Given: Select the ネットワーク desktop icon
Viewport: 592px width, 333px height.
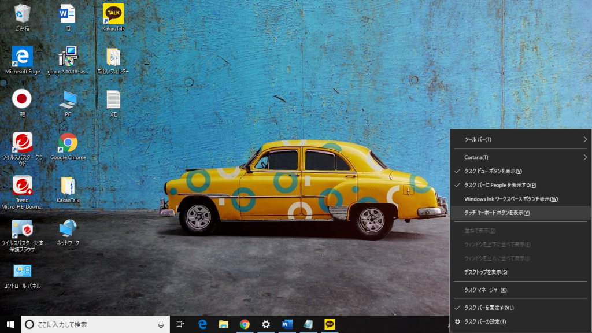Looking at the screenshot, I should pyautogui.click(x=68, y=229).
